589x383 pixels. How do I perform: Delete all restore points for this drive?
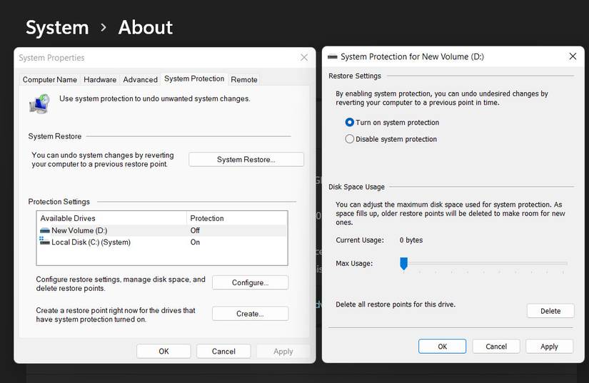tap(550, 311)
